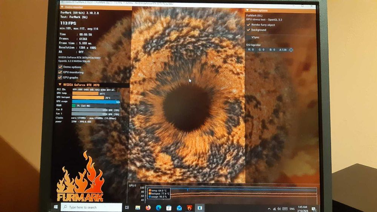Select the active FurMark window taskbar button
This screenshot has width=377, height=212.
coord(200,208)
